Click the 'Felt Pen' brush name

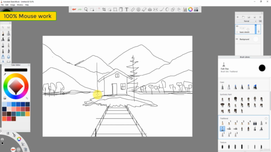click(225, 69)
